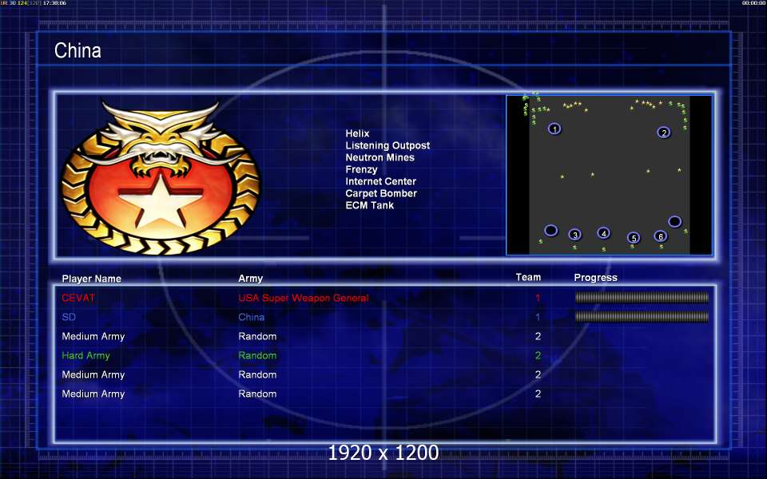Click CEVAT's loading progress bar

642,297
